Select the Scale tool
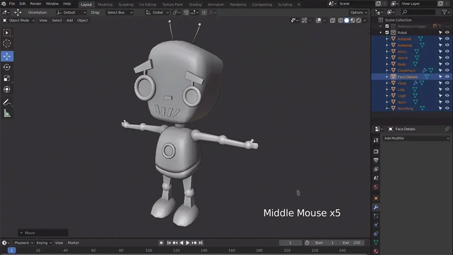Image resolution: width=453 pixels, height=255 pixels. point(7,79)
